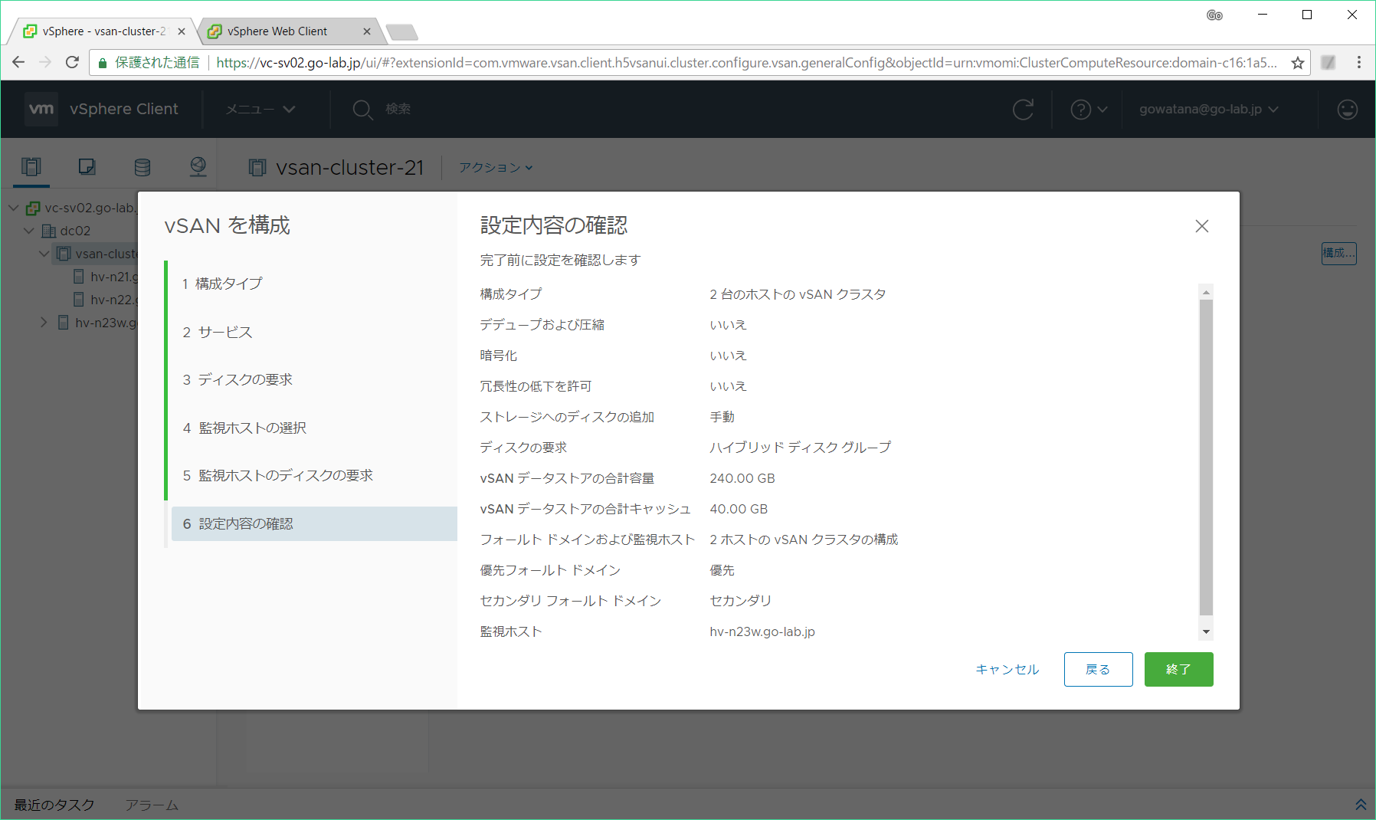
Task: Click the 構成... button behind the dialog
Action: [x=1338, y=253]
